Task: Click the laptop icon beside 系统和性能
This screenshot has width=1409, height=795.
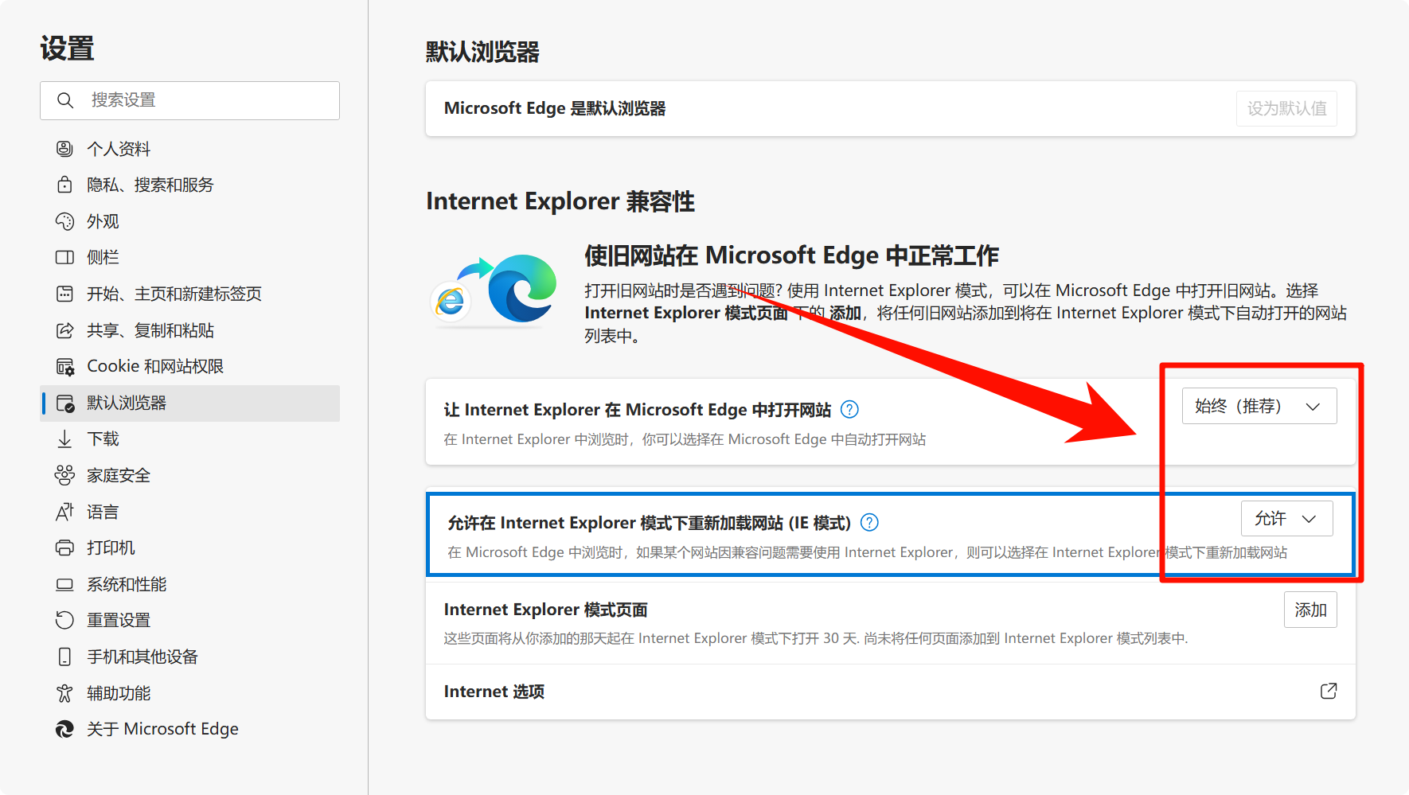Action: (64, 584)
